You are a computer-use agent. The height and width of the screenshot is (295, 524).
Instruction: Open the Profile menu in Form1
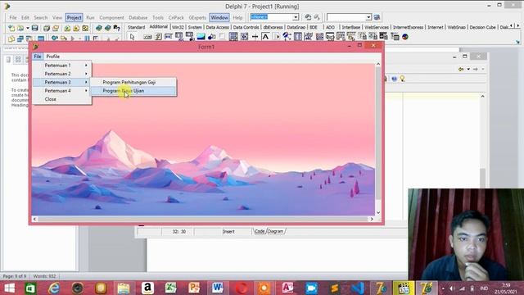click(52, 57)
